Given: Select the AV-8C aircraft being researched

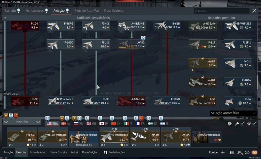Looking at the screenshot, I should pos(131,45).
